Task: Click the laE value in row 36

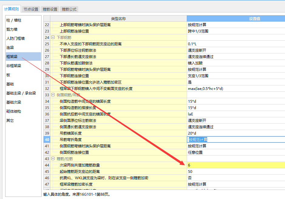Action: 236,114
